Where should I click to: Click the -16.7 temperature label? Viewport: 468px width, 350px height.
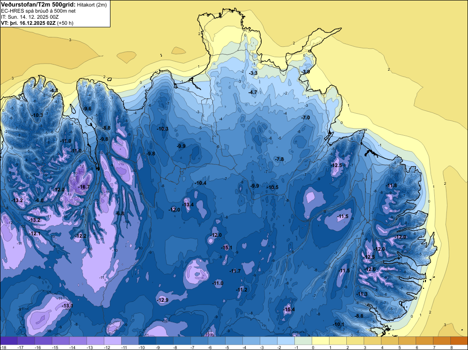pyautogui.click(x=84, y=187)
